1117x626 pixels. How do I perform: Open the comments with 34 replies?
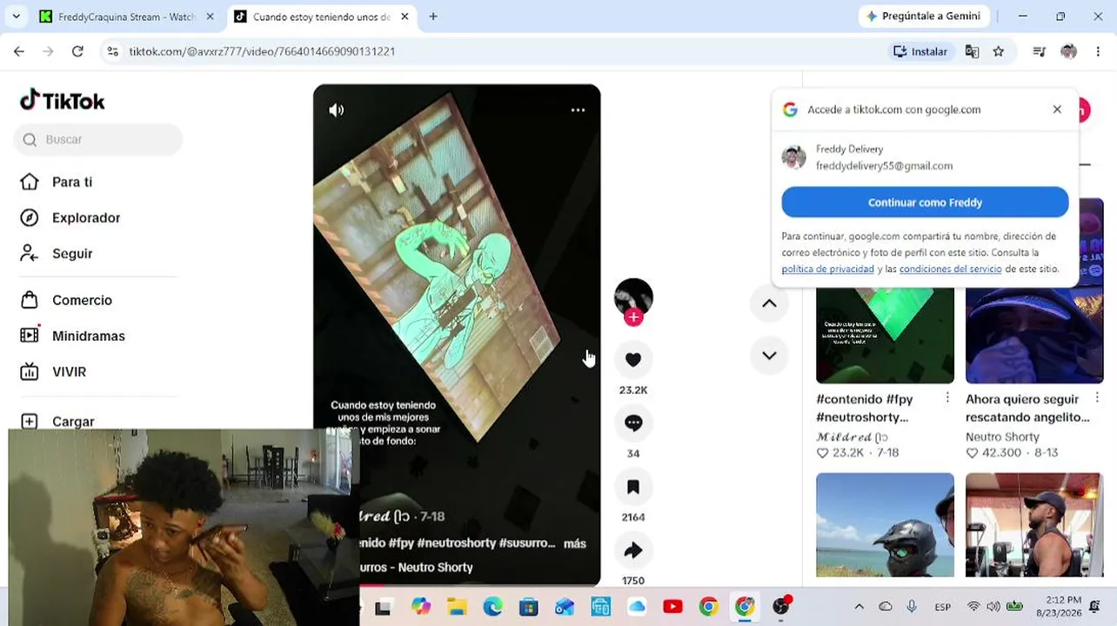pos(633,423)
